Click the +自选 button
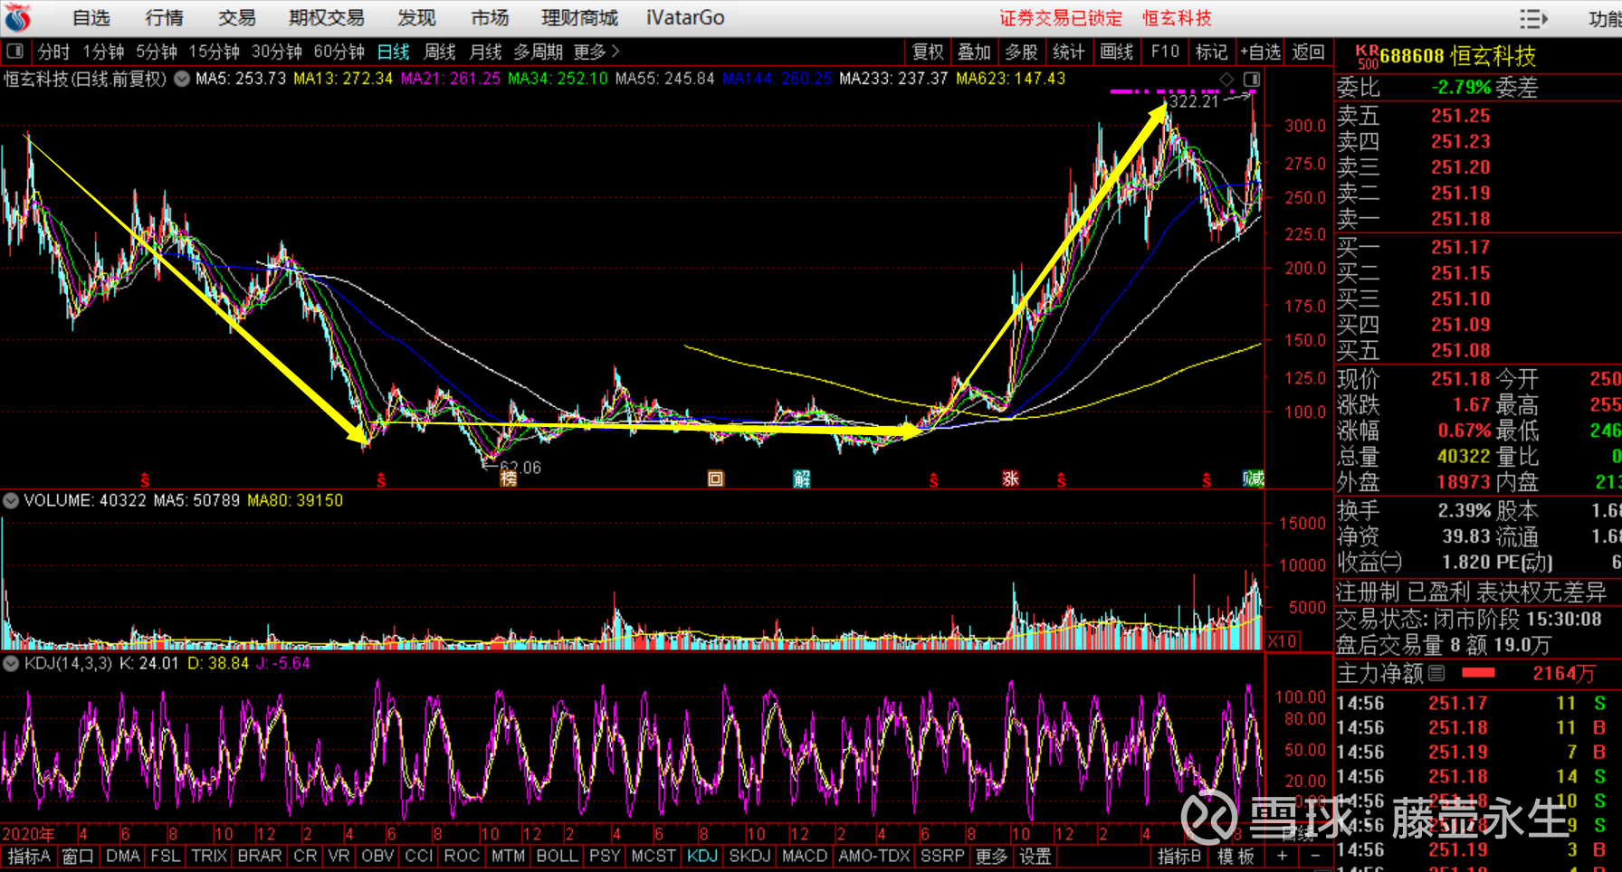The width and height of the screenshot is (1622, 872). tap(1260, 52)
